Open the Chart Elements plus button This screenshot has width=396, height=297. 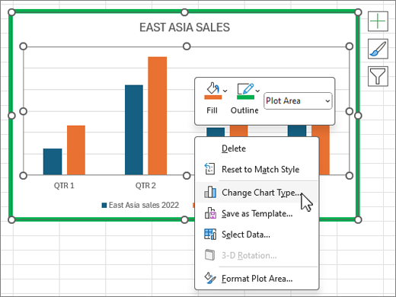click(x=378, y=21)
